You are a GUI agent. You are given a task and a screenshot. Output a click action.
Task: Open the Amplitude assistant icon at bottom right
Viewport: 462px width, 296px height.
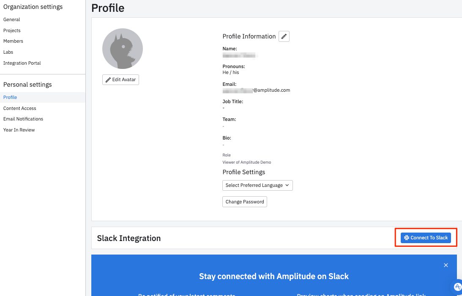point(457,287)
